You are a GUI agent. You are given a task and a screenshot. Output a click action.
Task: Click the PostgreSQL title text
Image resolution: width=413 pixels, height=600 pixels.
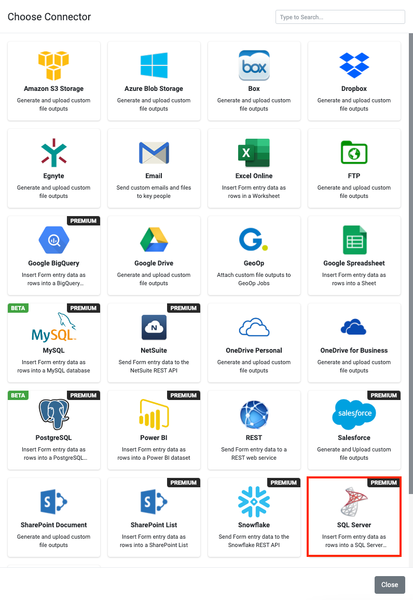[54, 437]
